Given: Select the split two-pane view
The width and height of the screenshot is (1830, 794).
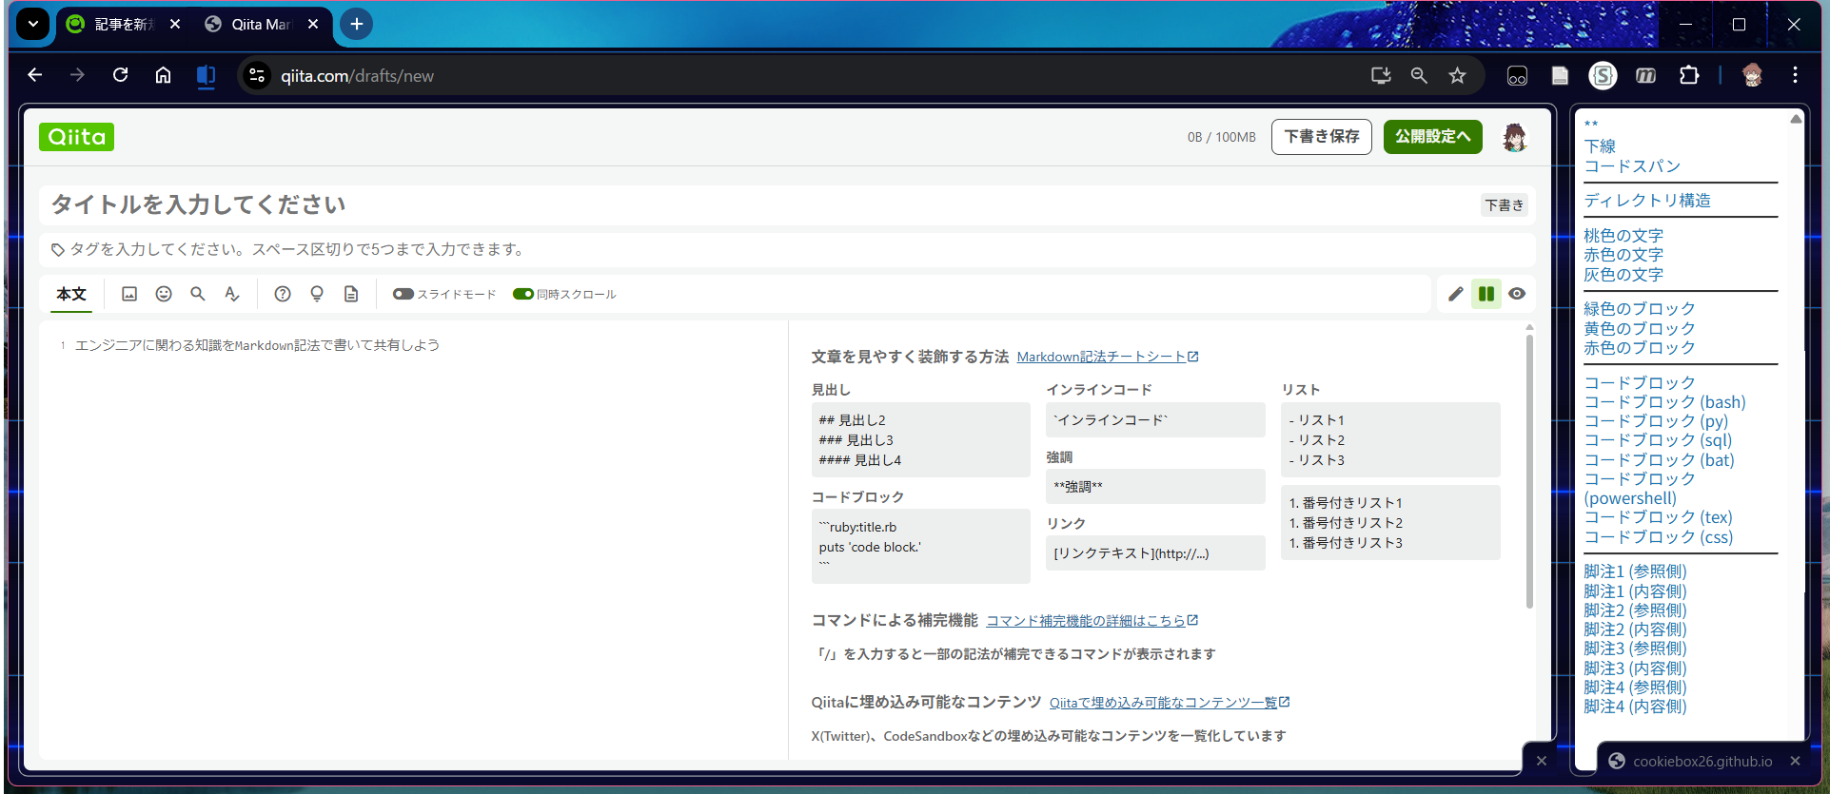Looking at the screenshot, I should coord(1486,294).
